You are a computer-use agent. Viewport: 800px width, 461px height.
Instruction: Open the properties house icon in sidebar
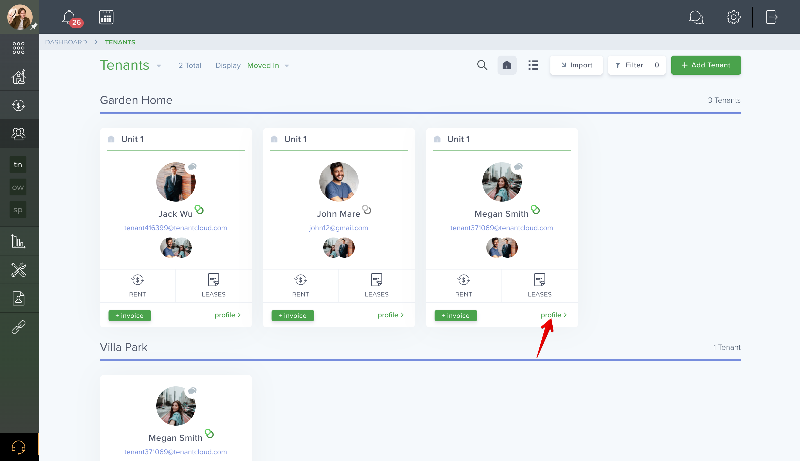point(18,77)
